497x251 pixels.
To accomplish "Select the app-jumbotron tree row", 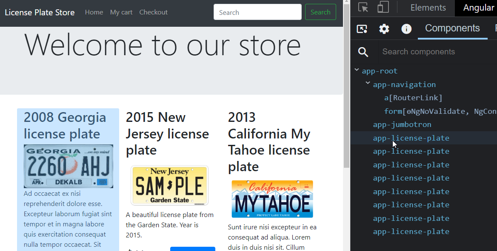I will (x=423, y=124).
